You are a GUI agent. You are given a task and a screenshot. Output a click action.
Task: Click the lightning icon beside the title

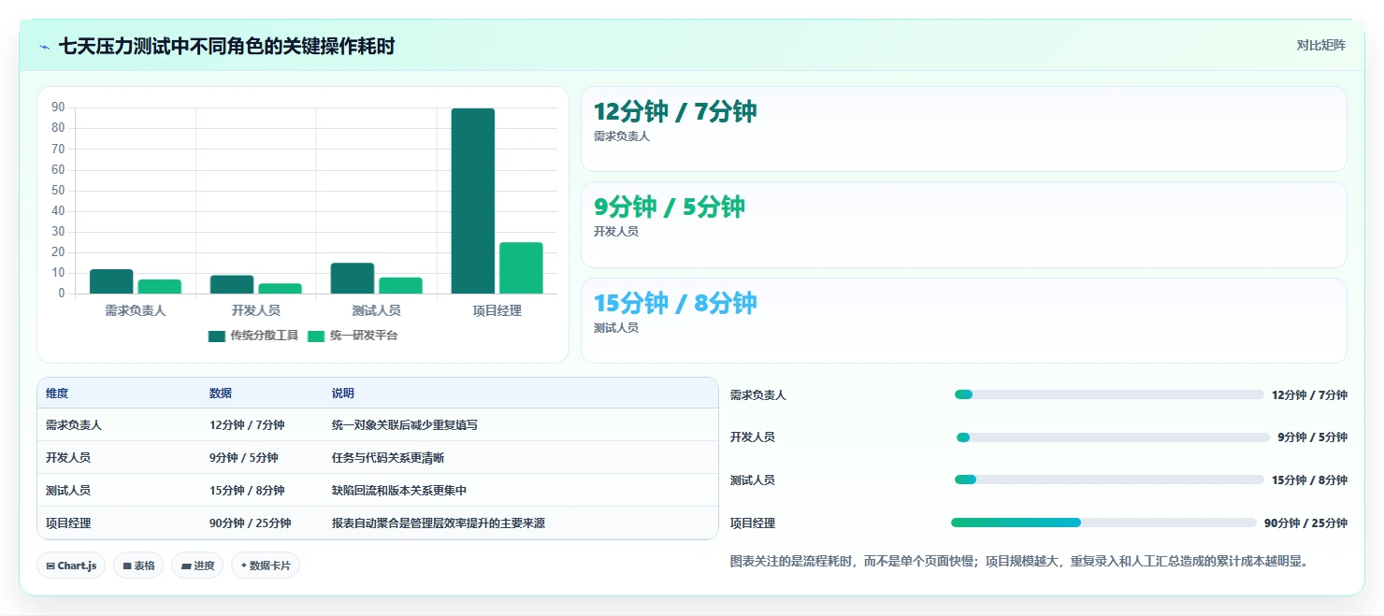[44, 47]
